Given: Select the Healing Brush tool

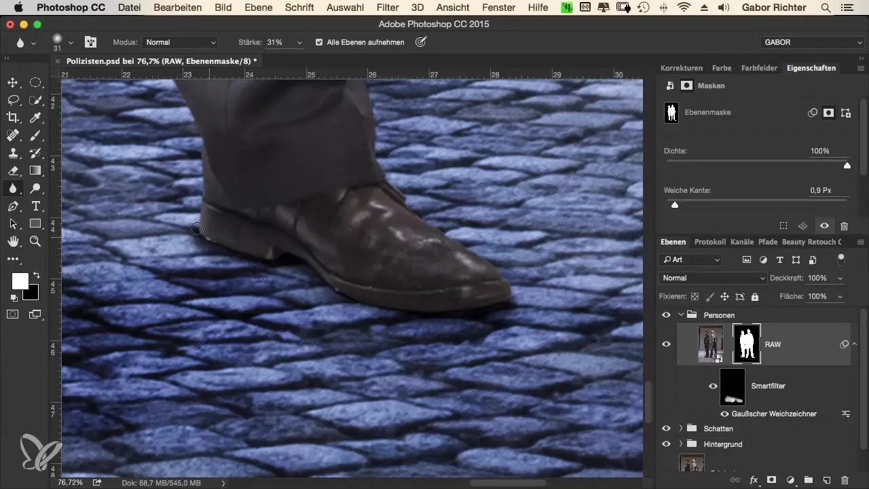Looking at the screenshot, I should [13, 136].
